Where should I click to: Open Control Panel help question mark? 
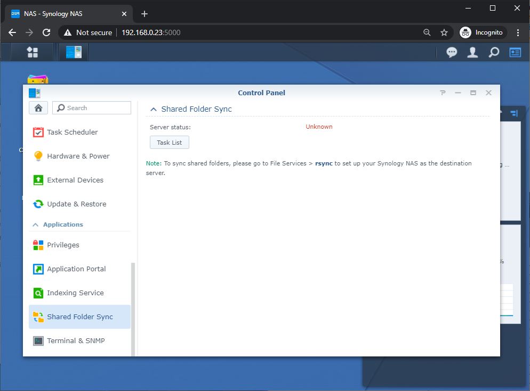point(443,93)
